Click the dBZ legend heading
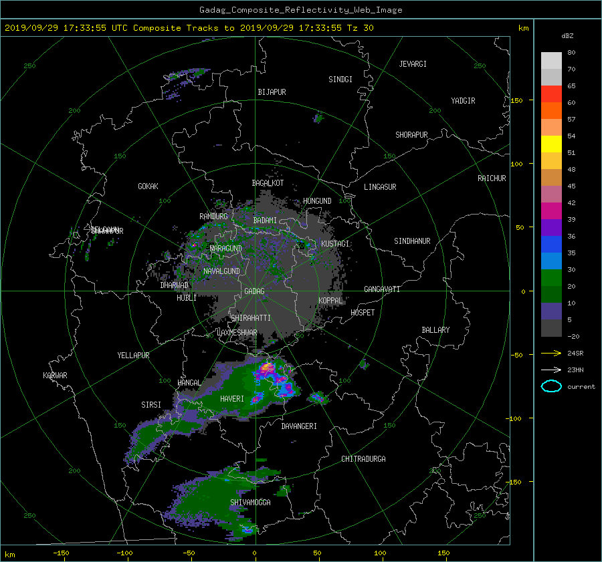The width and height of the screenshot is (602, 562). 567,36
